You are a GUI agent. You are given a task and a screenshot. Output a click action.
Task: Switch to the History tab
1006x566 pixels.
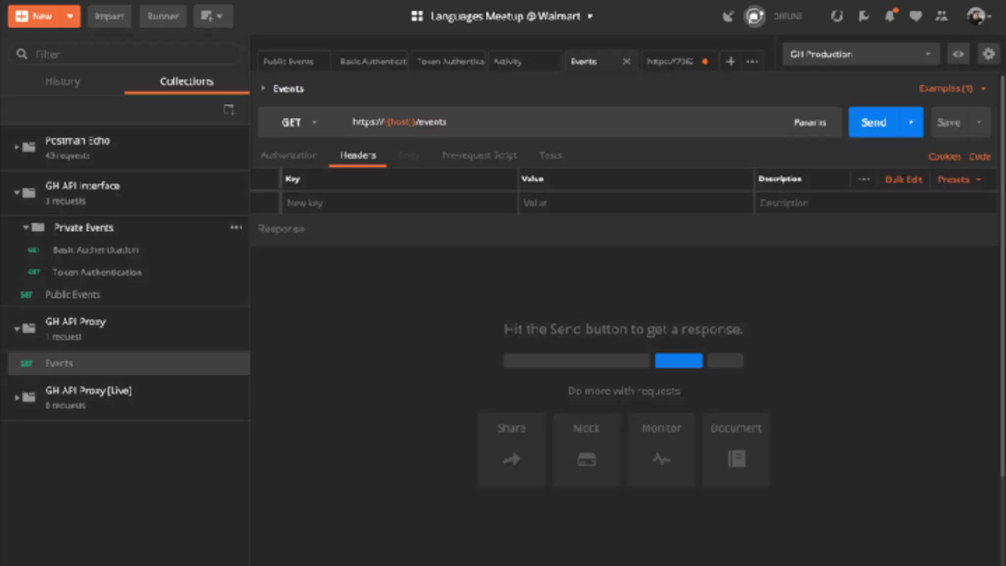click(x=62, y=82)
